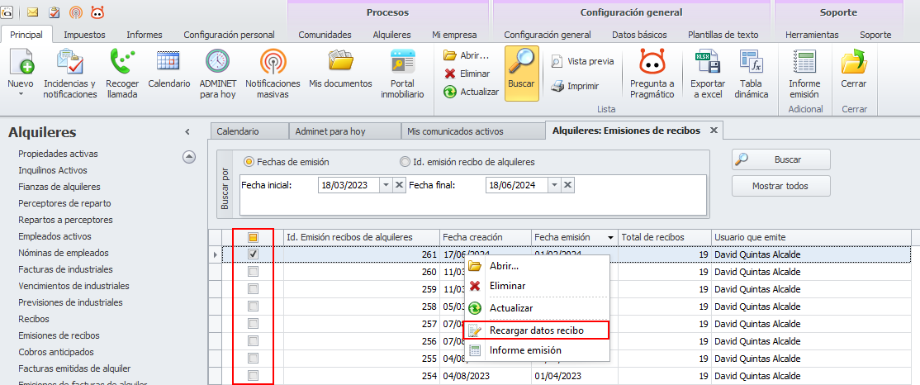Open the Nuevo button dropdown arrow
Screen dimensions: 920x385
pyautogui.click(x=21, y=94)
